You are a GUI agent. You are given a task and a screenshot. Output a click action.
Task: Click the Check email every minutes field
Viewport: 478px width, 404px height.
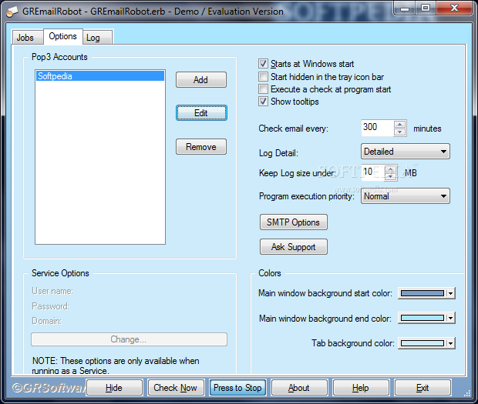pyautogui.click(x=377, y=128)
